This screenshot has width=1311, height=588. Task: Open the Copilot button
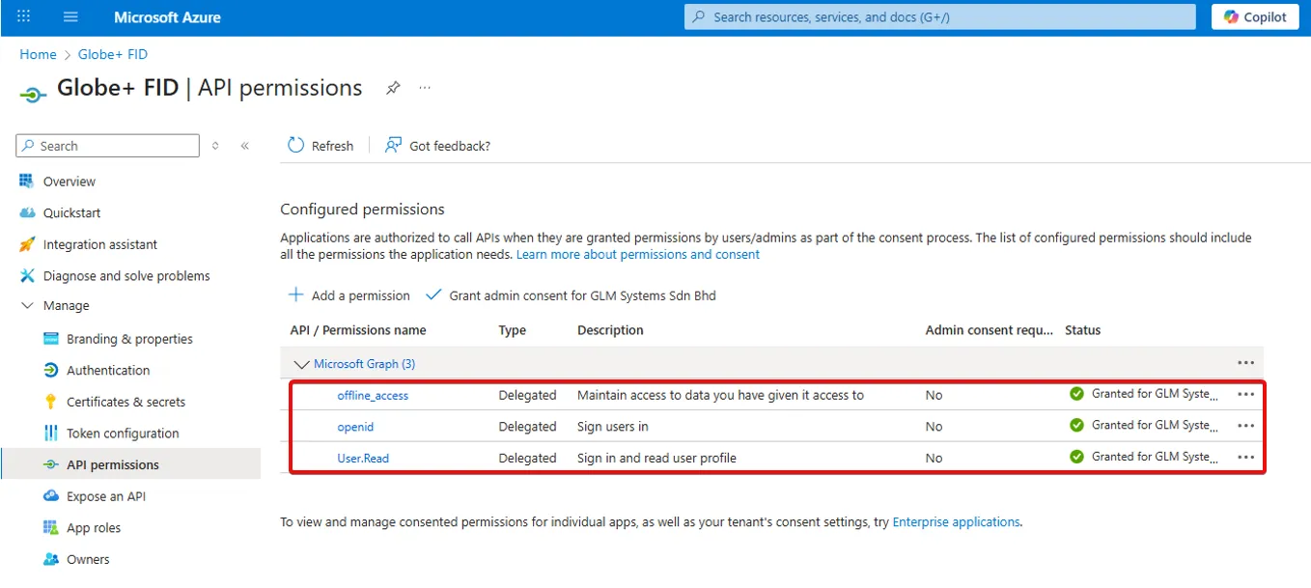click(x=1255, y=17)
